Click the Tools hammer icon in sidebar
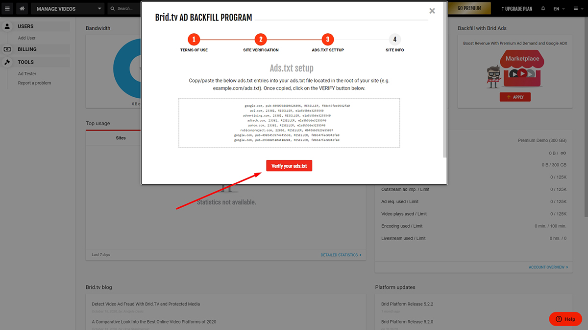The image size is (588, 330). tap(7, 62)
